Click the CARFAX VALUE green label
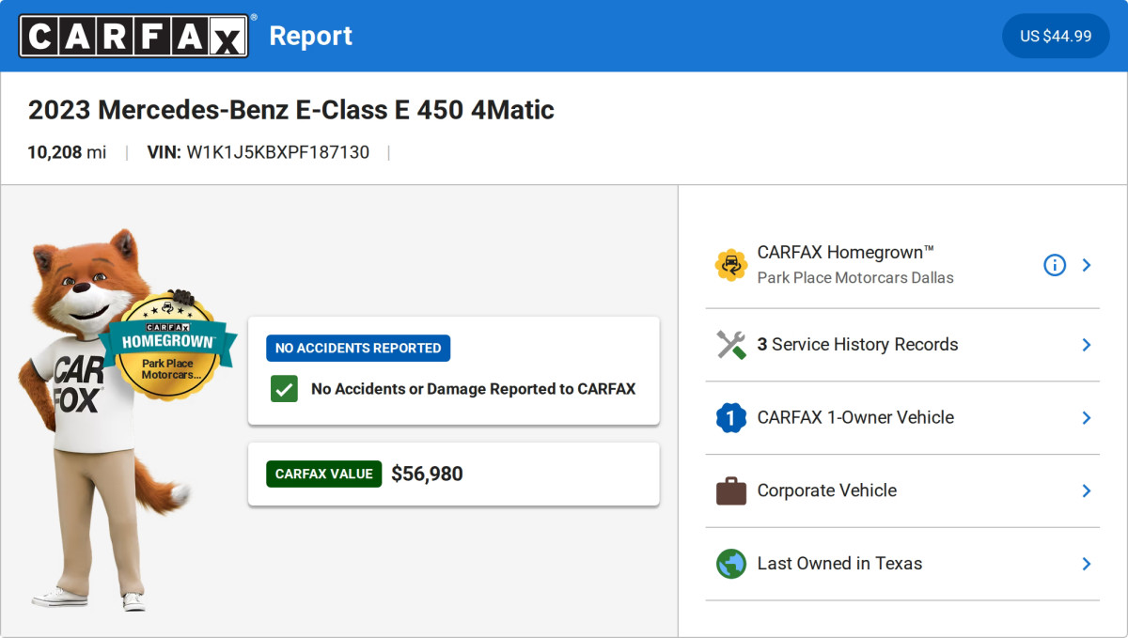 pos(324,474)
